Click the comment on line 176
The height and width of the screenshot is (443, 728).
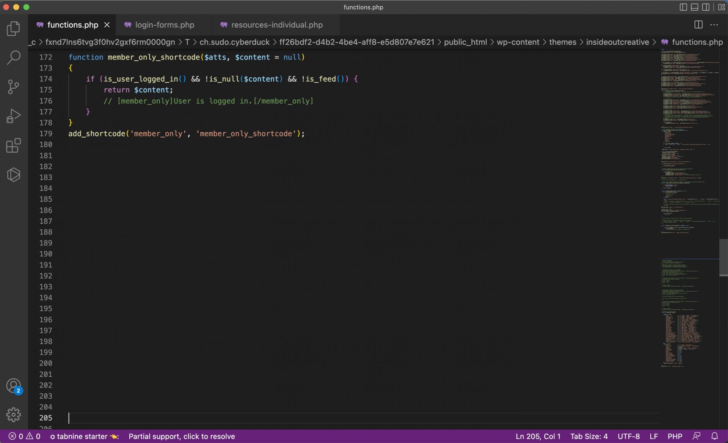(x=209, y=101)
